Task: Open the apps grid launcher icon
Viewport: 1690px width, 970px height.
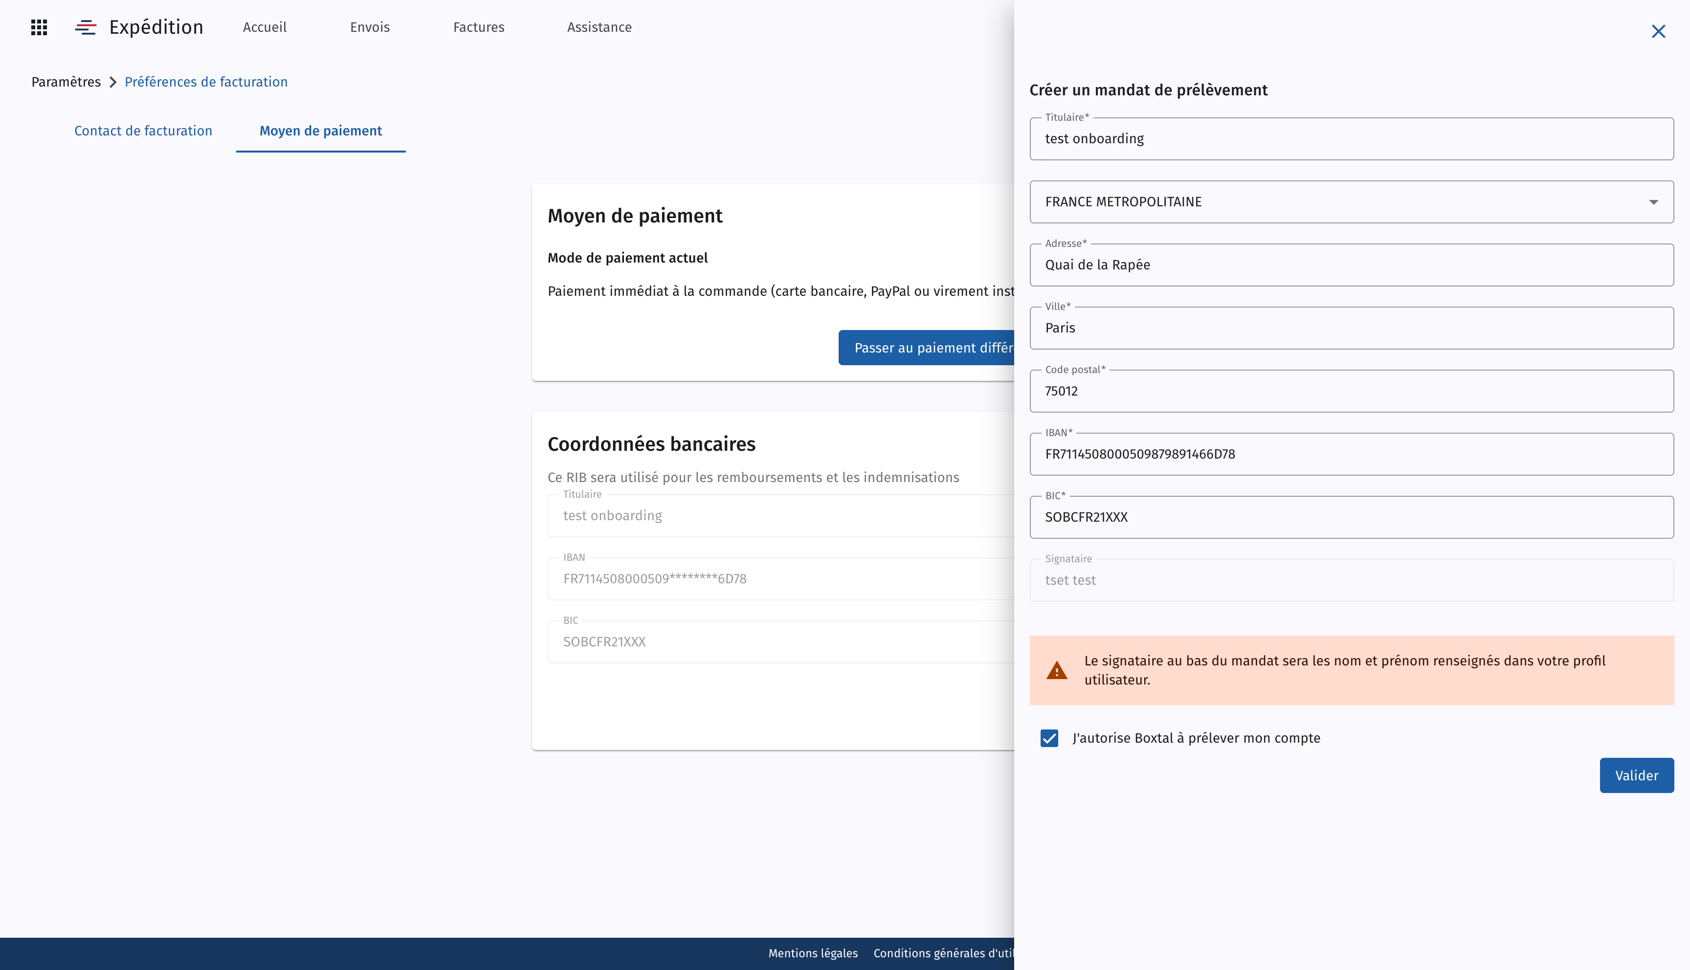Action: click(x=39, y=27)
